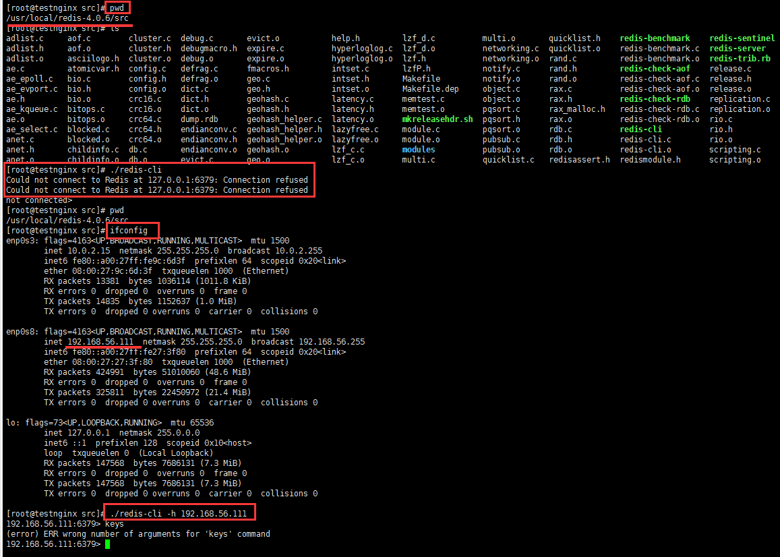Select the 'lo:' loopback interface label
This screenshot has width=780, height=557.
13,423
